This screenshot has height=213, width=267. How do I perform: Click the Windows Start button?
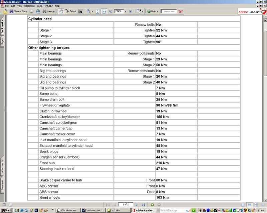[x=6, y=210]
